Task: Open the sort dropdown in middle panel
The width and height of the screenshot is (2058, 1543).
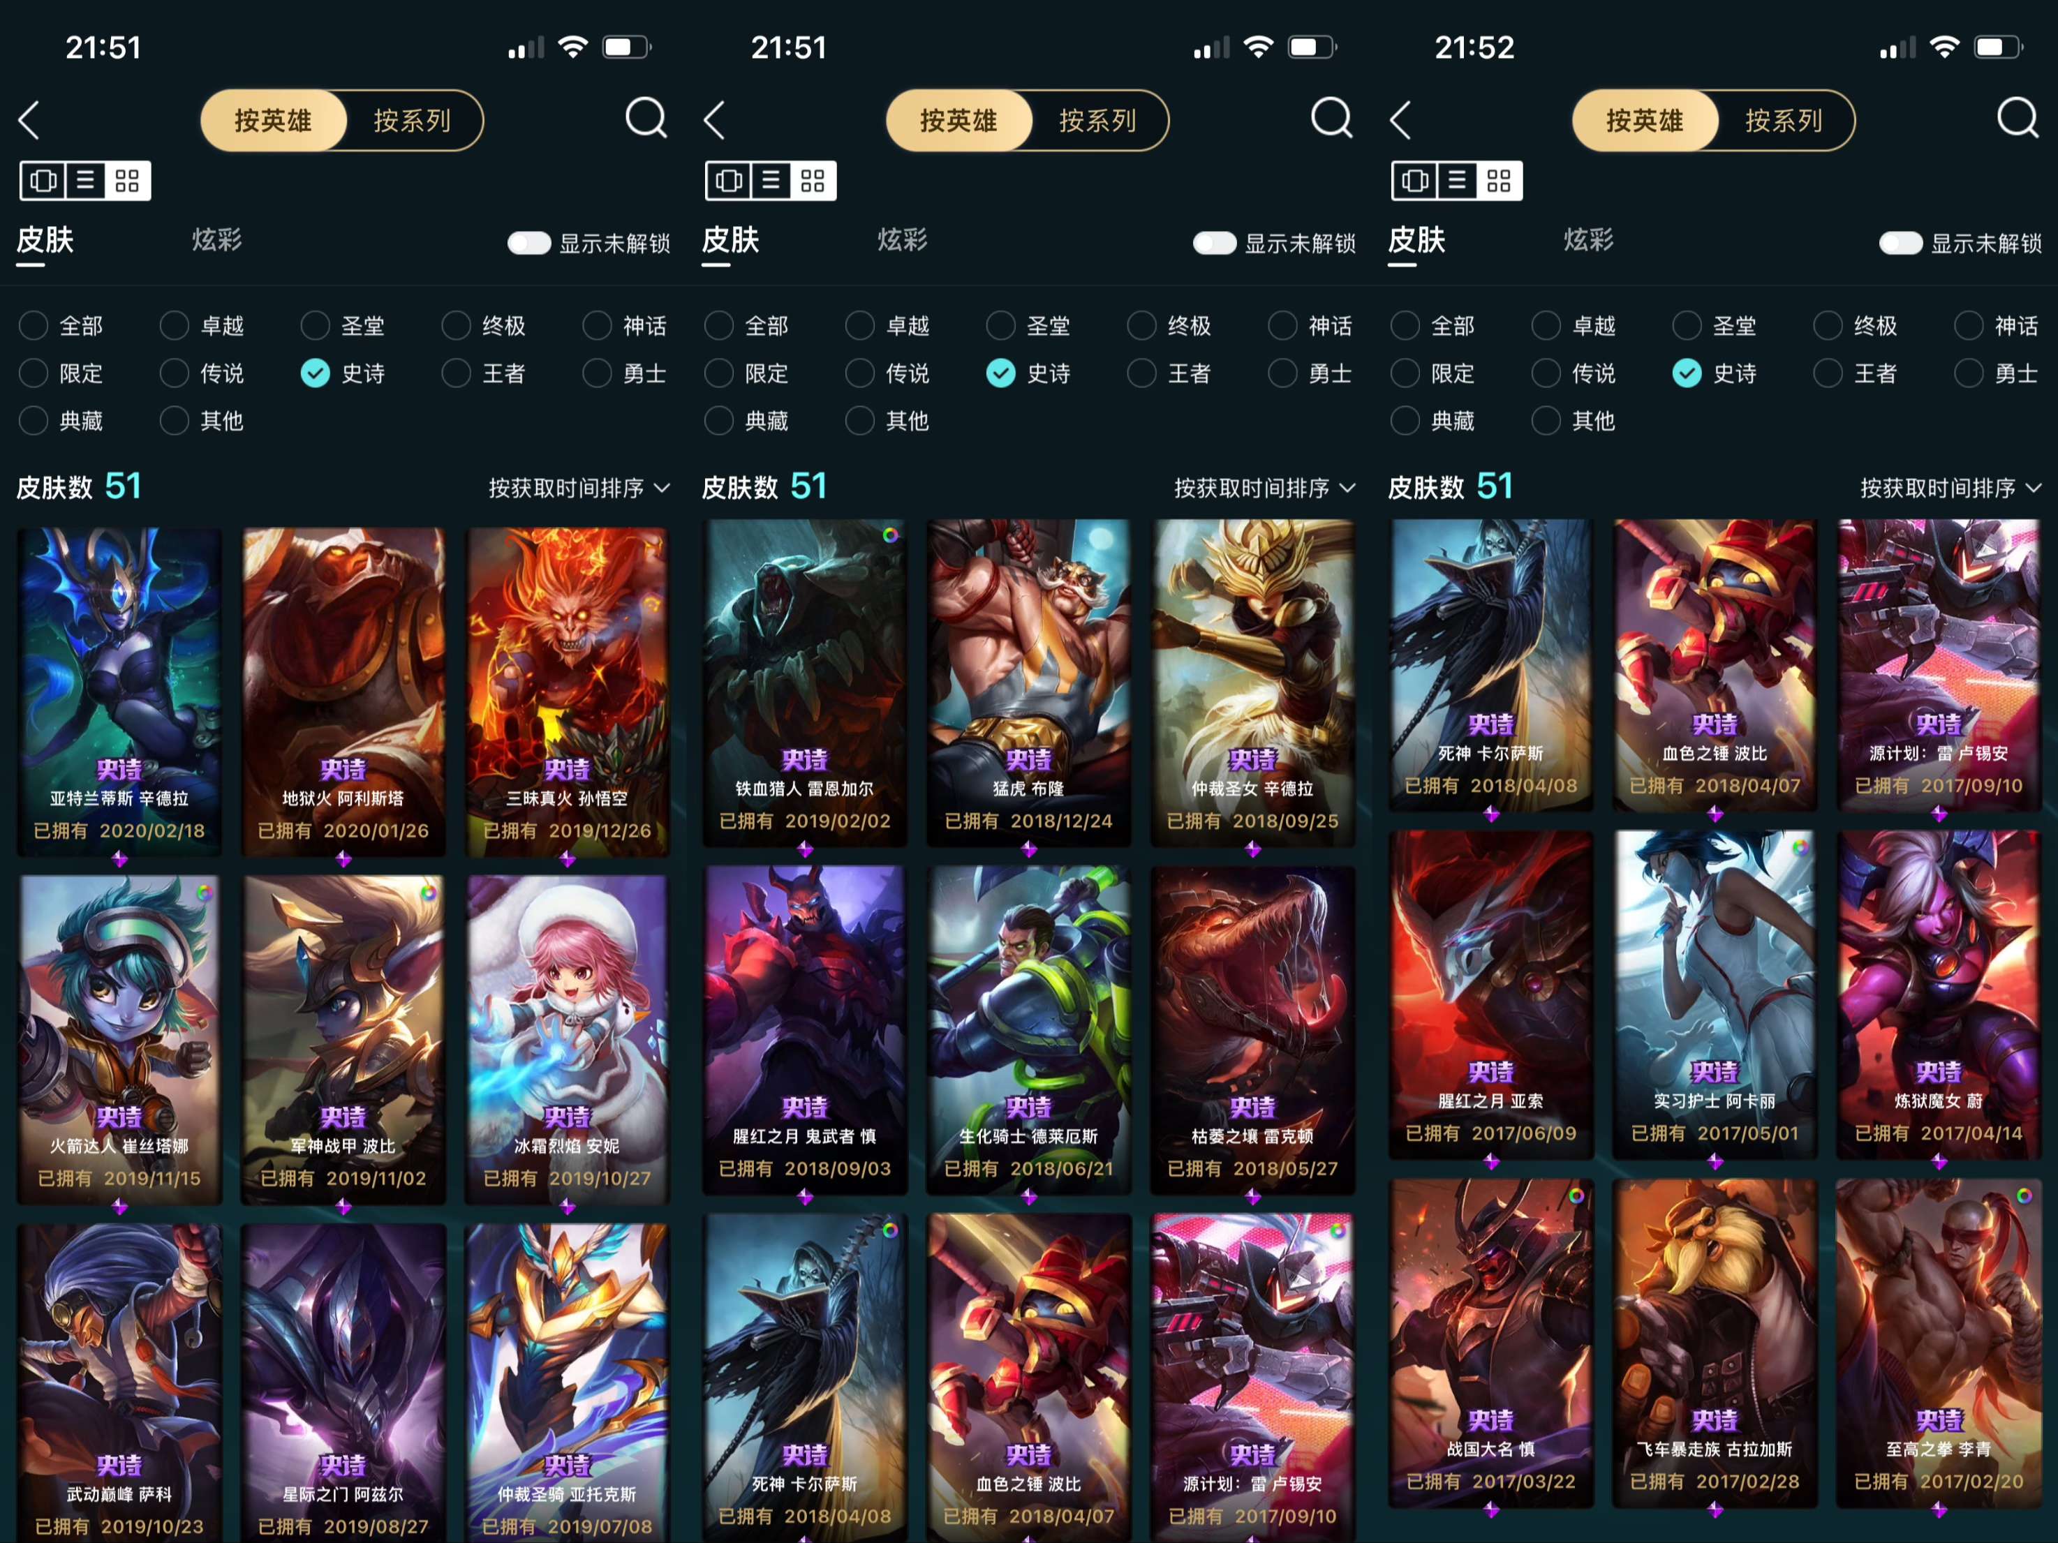Action: point(1264,489)
